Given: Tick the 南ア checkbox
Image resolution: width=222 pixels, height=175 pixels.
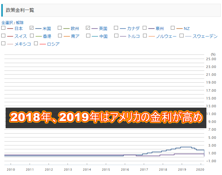Looking at the screenshot, I should [x=60, y=36].
